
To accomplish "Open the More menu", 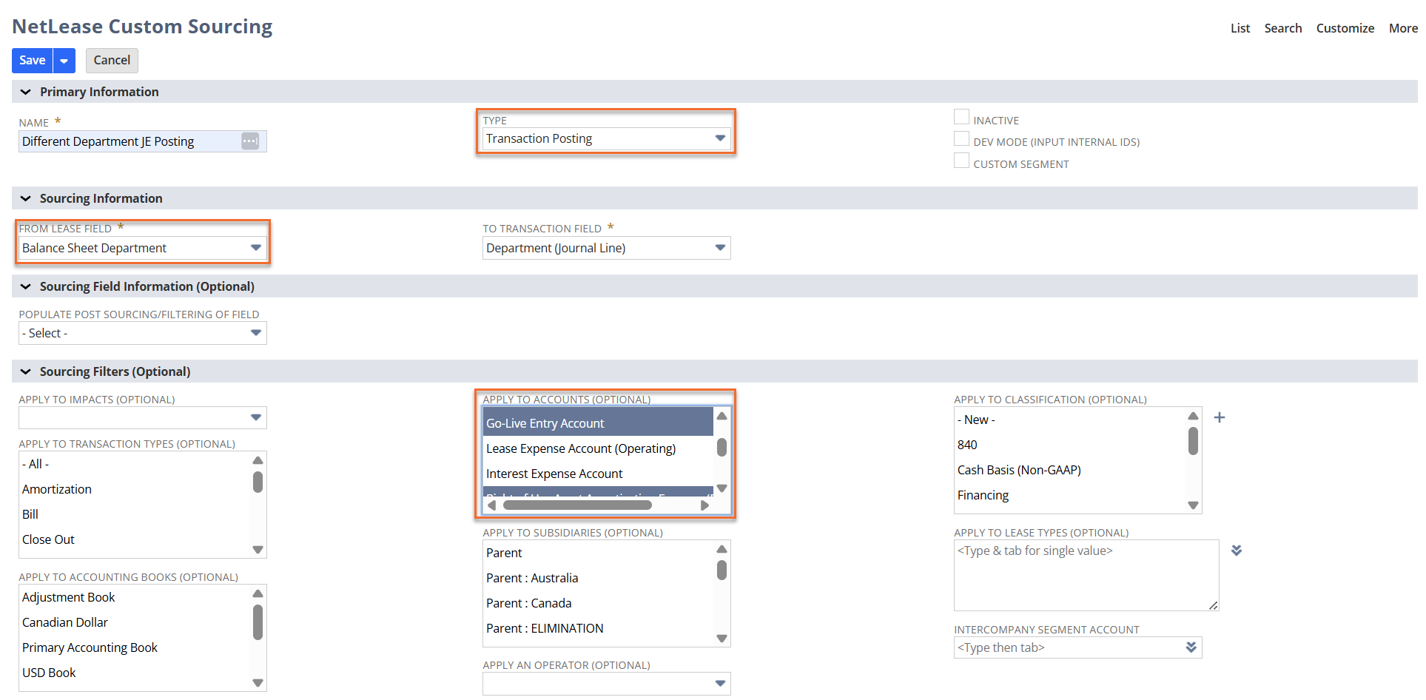I will (x=1402, y=28).
